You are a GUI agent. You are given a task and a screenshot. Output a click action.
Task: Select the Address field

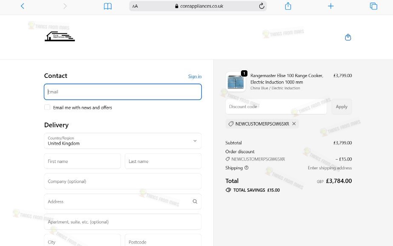coord(123,202)
